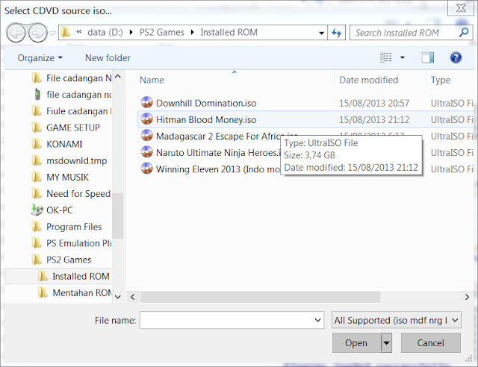Viewport: 478px width, 367px height.
Task: Click the Installed ROM breadcrumb segment
Action: pos(229,32)
